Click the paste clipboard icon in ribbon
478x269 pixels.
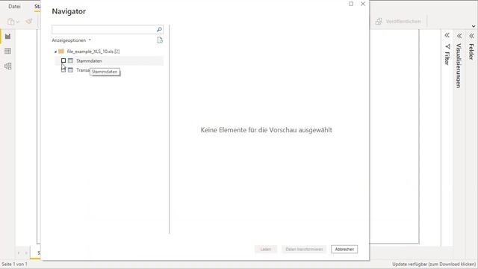click(x=11, y=22)
